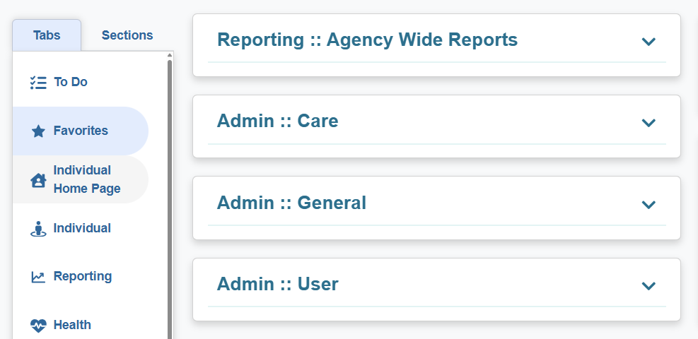Expand the Admin :: General chevron
The image size is (698, 339).
pos(648,205)
